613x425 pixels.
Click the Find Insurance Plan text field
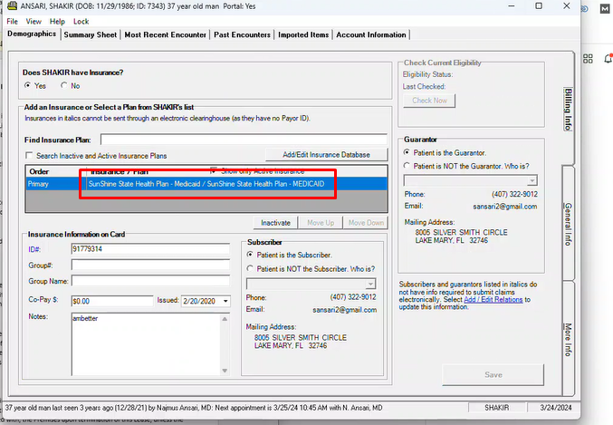(244, 140)
